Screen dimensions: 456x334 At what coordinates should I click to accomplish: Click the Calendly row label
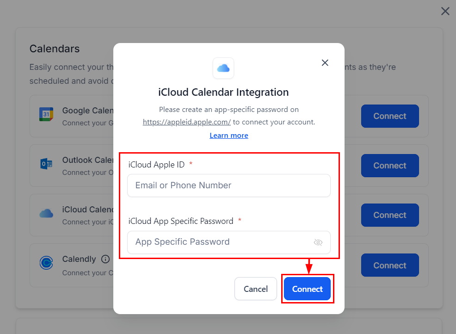(79, 259)
